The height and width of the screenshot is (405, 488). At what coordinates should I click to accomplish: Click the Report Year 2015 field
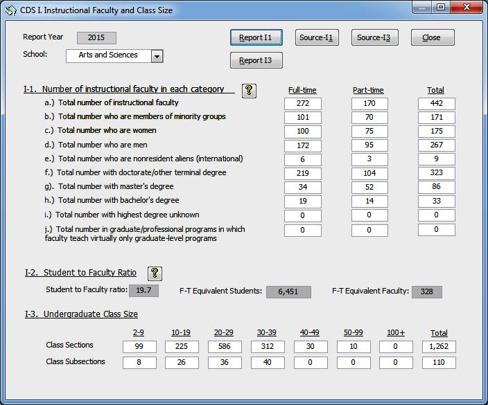click(x=96, y=38)
